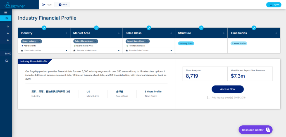
Task: Start the Tour from top bar
Action: point(47,5)
